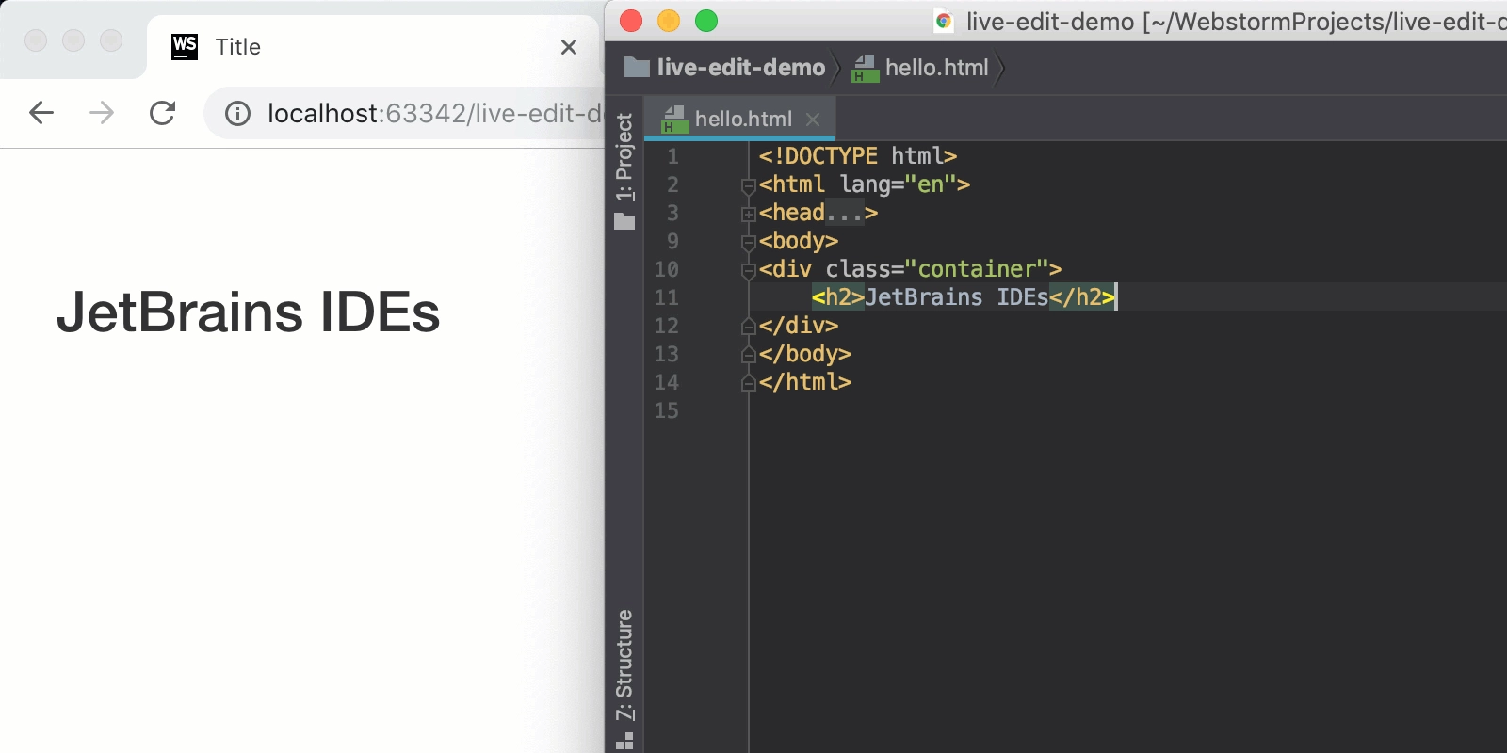Click line number 11 in the gutter
The width and height of the screenshot is (1507, 753).
(x=666, y=297)
